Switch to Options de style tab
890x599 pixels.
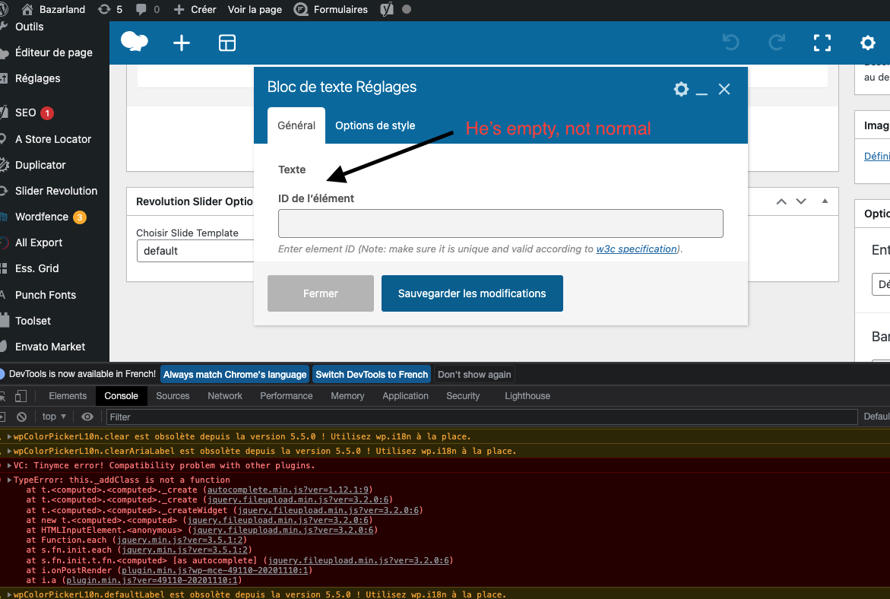(x=375, y=125)
